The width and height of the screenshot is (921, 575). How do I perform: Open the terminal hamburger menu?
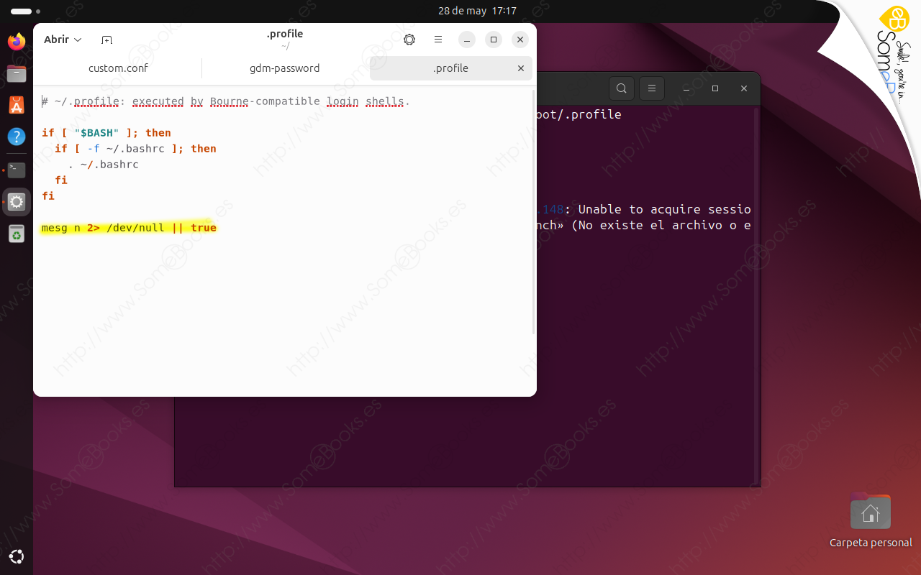point(651,88)
